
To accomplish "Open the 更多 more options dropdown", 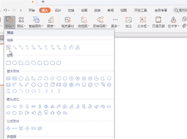I will pyautogui.click(x=115, y=22).
